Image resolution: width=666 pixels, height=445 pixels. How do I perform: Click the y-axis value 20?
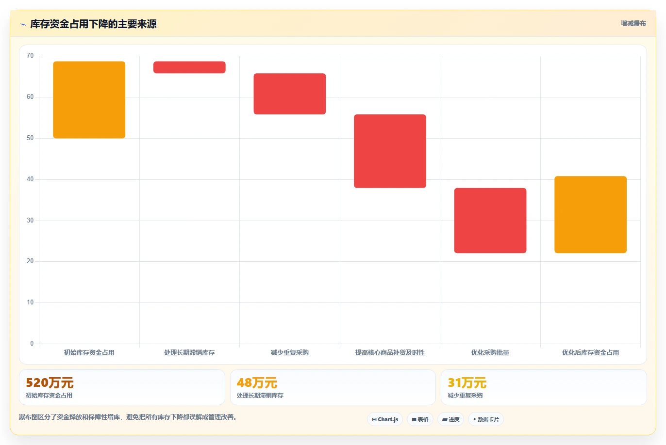coord(30,261)
